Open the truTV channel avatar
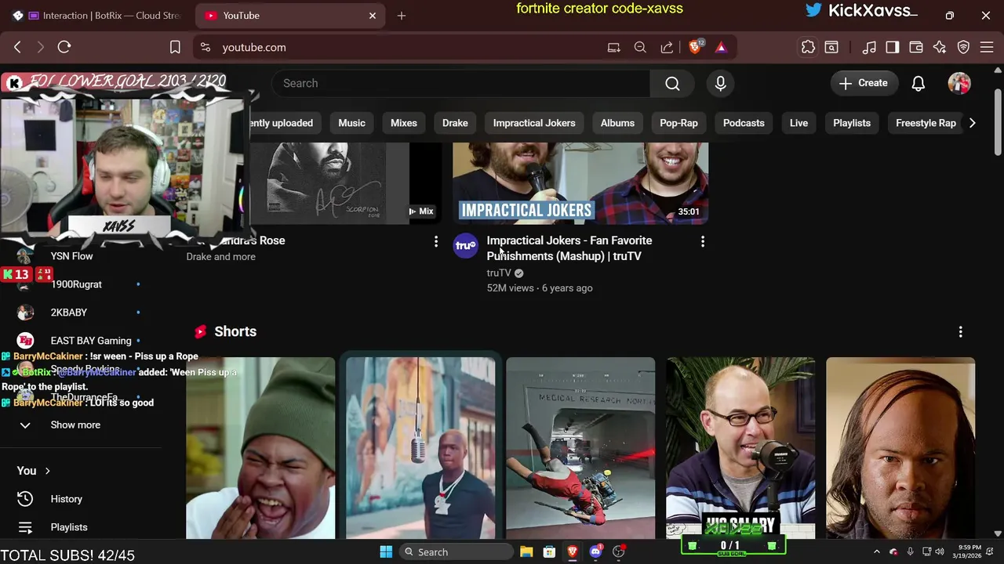 tap(466, 245)
